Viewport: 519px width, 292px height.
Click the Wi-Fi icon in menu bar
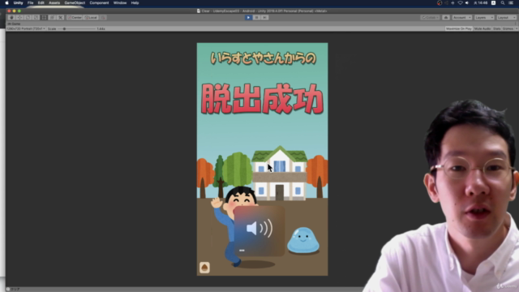point(460,3)
